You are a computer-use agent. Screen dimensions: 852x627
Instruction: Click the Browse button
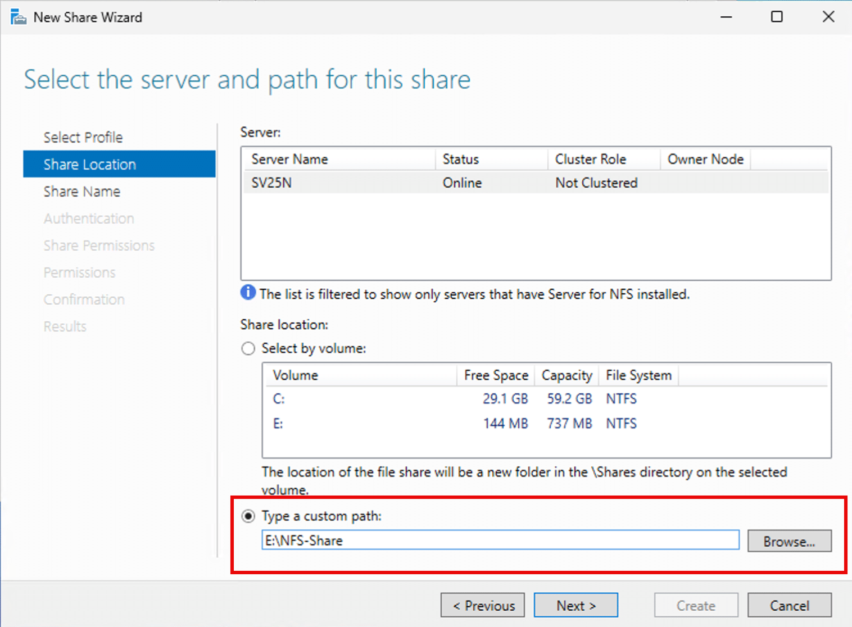(x=789, y=540)
